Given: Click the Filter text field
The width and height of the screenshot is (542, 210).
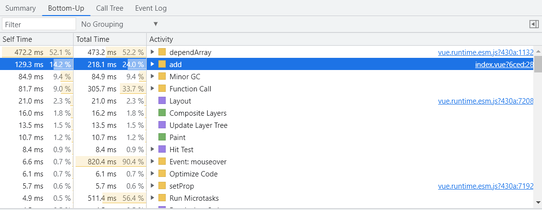Looking at the screenshot, I should [39, 24].
